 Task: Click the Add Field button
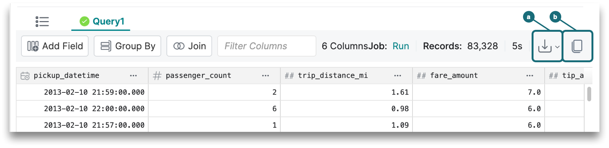pos(55,46)
